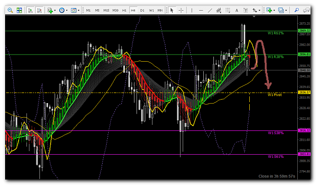Switch to M15 timeframe
The width and height of the screenshot is (316, 185).
click(106, 10)
